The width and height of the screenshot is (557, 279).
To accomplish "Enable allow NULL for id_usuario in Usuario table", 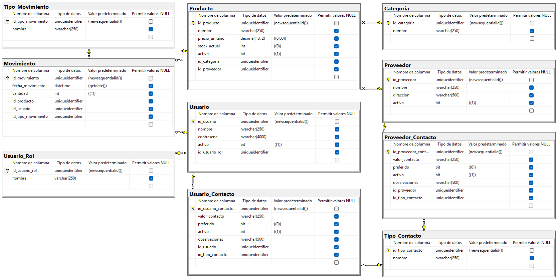I will point(337,122).
